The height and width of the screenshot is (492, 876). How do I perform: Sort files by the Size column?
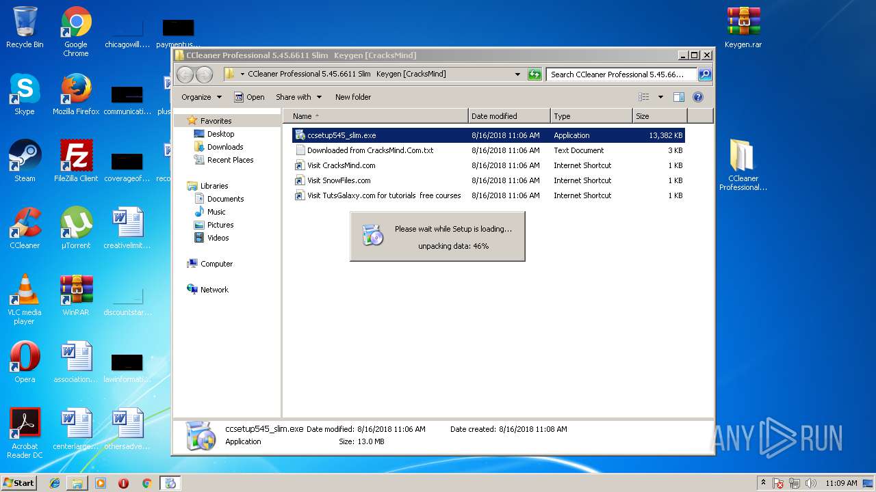(x=660, y=116)
